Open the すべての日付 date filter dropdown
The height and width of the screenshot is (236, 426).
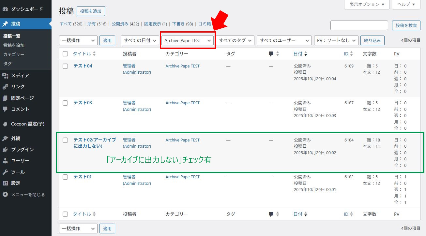point(140,40)
